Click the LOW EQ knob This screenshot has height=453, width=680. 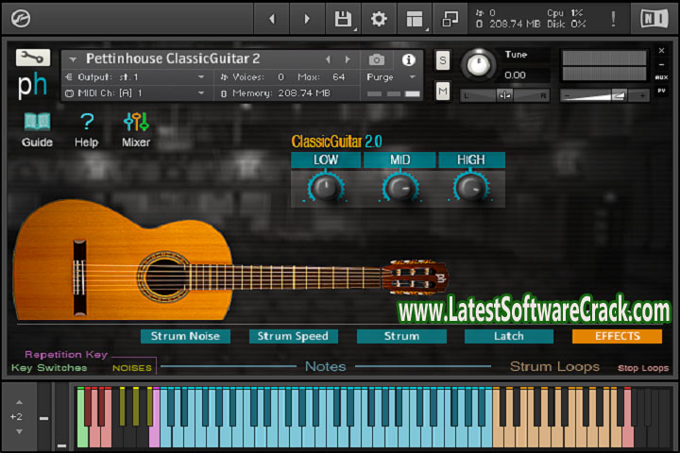click(x=325, y=188)
